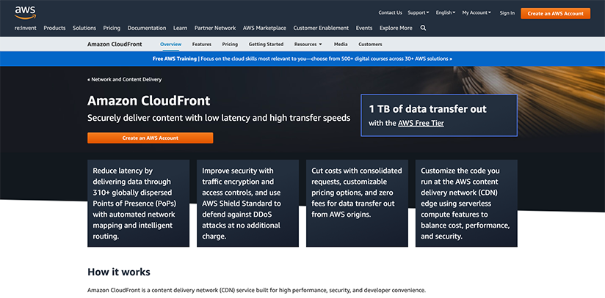
Task: Select the Overview tab
Action: click(x=170, y=44)
